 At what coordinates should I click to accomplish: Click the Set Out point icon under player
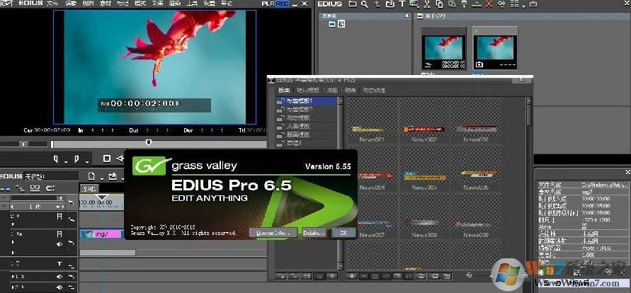click(x=76, y=159)
